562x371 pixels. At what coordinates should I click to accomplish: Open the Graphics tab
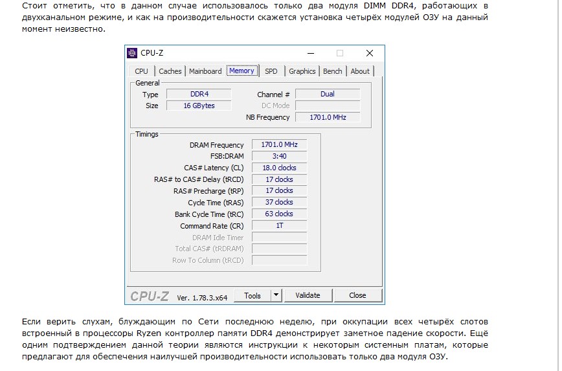(302, 71)
